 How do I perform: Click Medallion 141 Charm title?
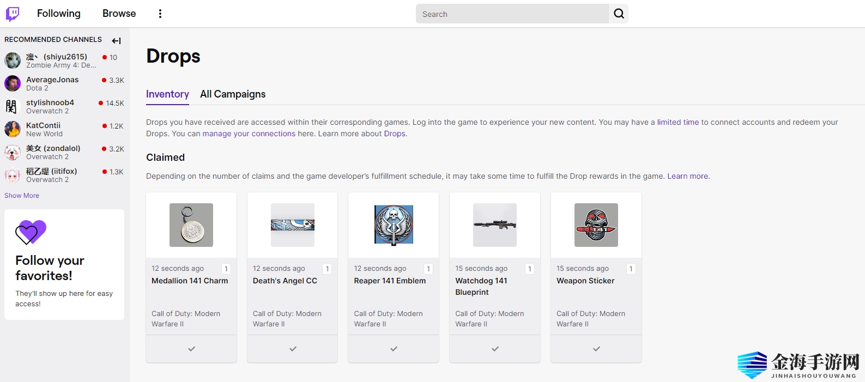click(x=190, y=281)
